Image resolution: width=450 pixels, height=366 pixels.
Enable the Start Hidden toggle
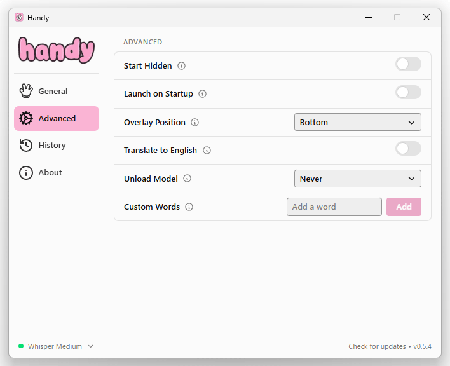pyautogui.click(x=408, y=64)
